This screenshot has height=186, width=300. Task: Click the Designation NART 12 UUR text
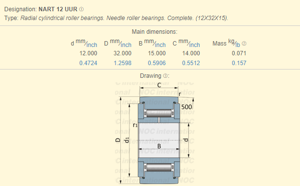[x=41, y=9]
